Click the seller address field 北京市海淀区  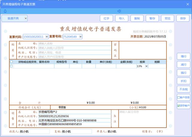(75, 120)
